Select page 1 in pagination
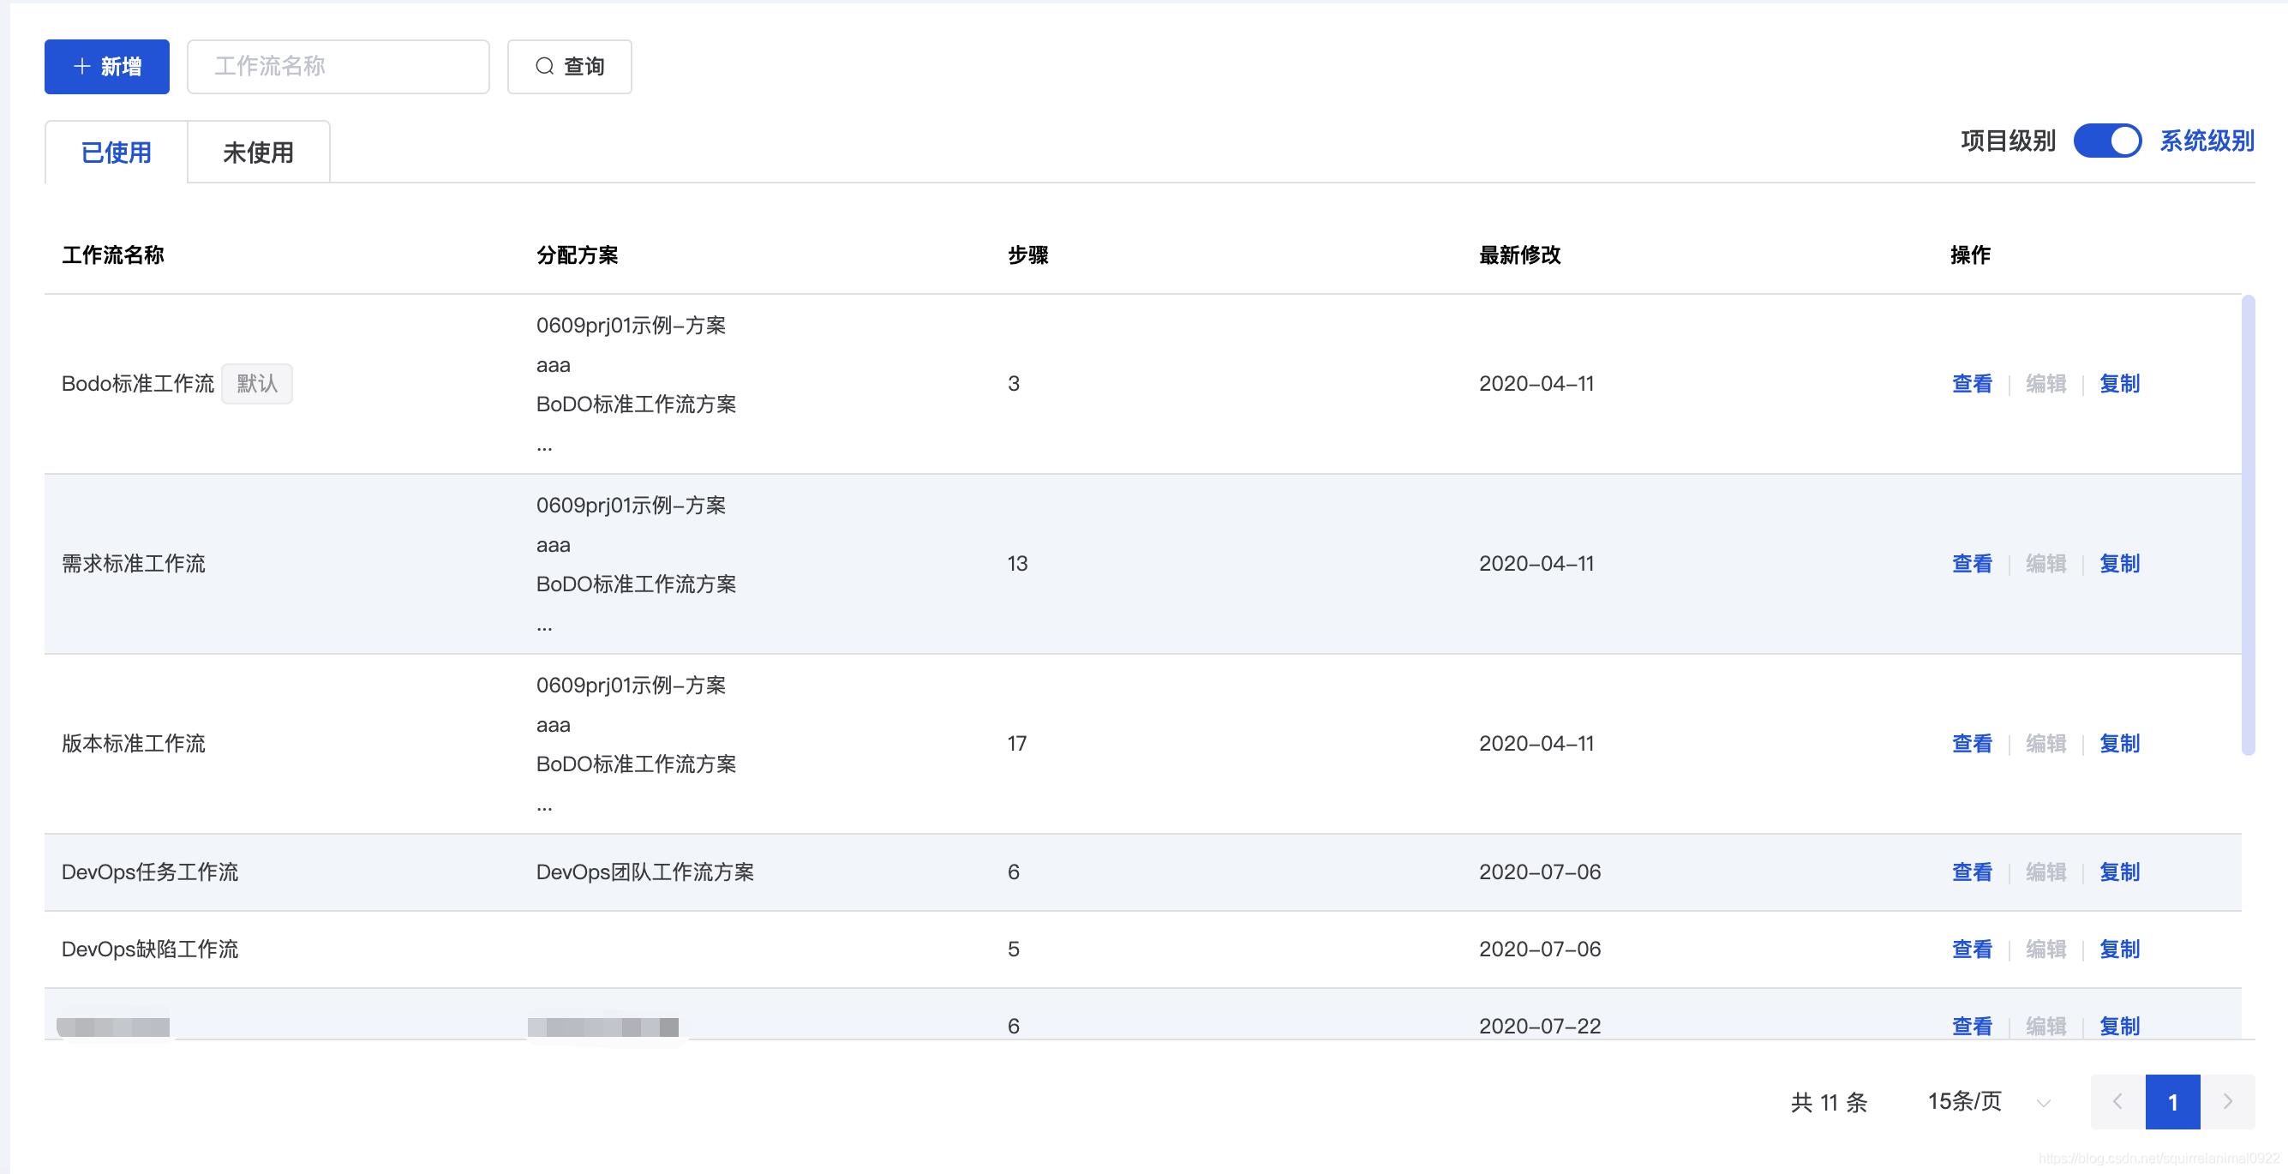Image resolution: width=2288 pixels, height=1174 pixels. pos(2172,1102)
